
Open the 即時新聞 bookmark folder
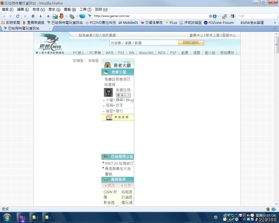point(10,23)
